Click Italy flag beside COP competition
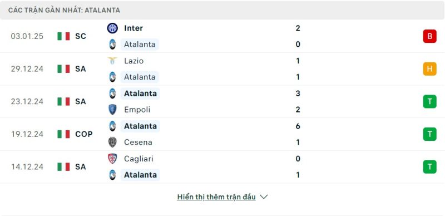 (x=63, y=134)
